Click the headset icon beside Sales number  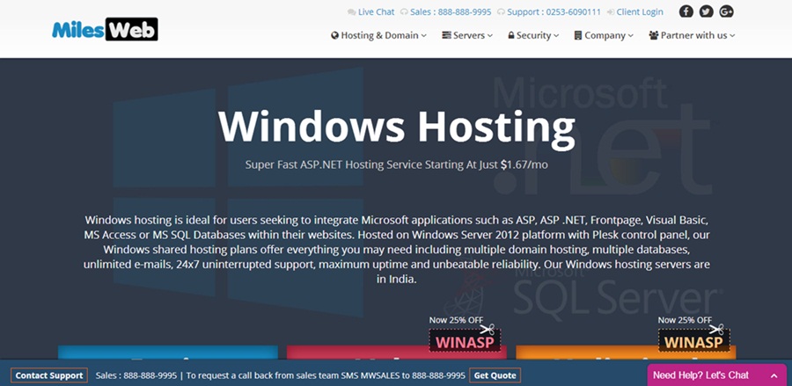coord(404,12)
